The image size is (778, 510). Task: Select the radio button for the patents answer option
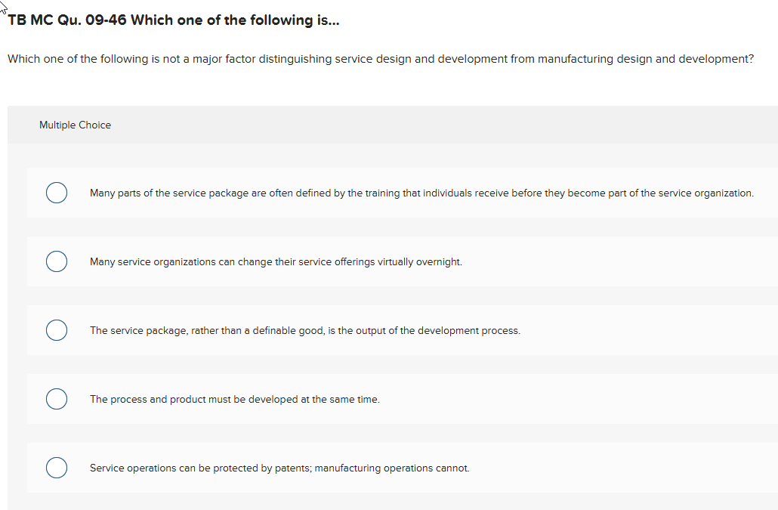(x=57, y=468)
